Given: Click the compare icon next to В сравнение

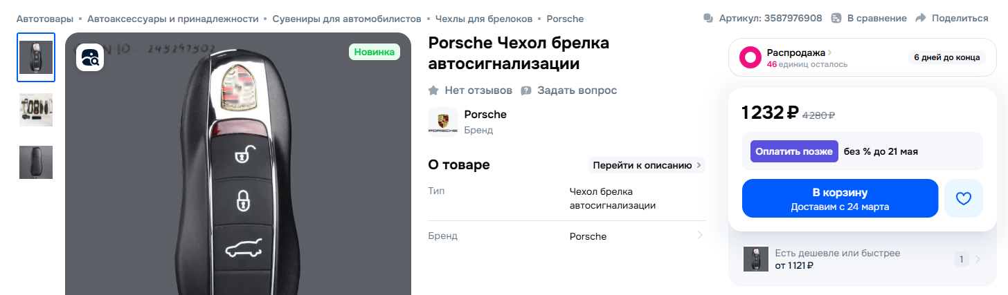Looking at the screenshot, I should (x=836, y=18).
